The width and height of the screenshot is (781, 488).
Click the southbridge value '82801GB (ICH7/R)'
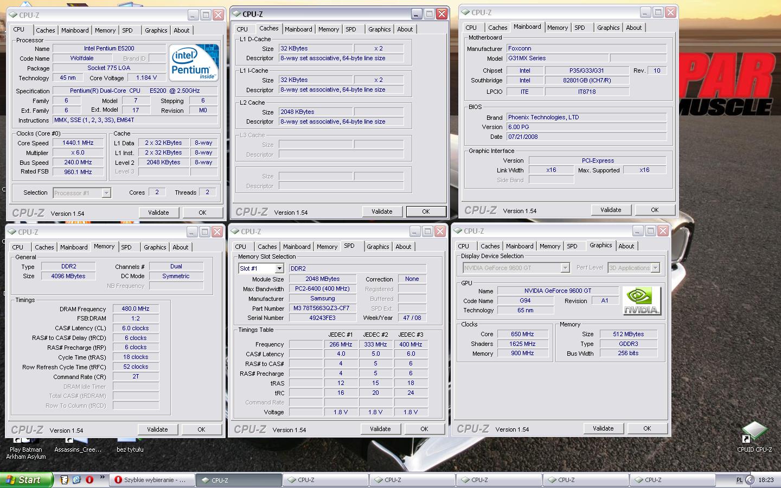tap(587, 80)
